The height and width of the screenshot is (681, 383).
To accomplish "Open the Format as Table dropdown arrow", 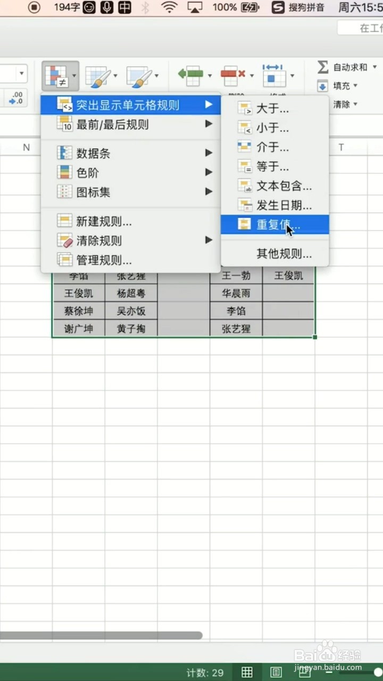I will click(115, 76).
